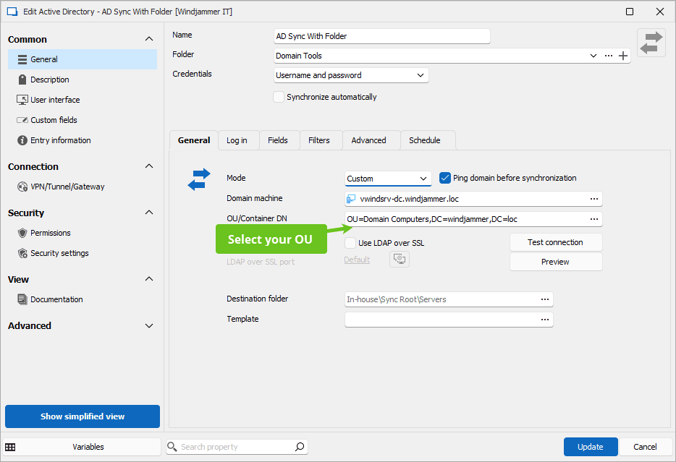Enable Use LDAP over SSL
The width and height of the screenshot is (676, 462).
[350, 243]
